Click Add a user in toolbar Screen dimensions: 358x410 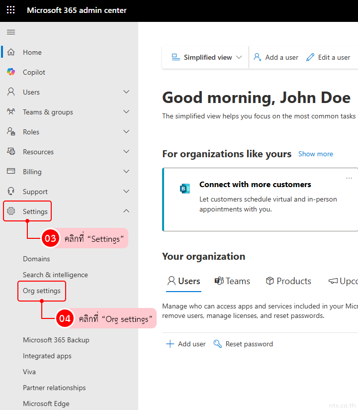pos(276,57)
